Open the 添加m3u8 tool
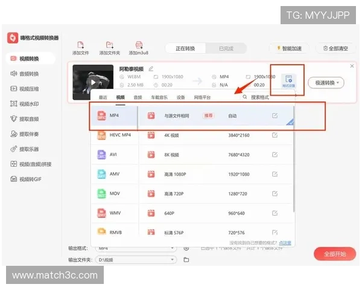This screenshot has width=362, height=290. click(139, 48)
